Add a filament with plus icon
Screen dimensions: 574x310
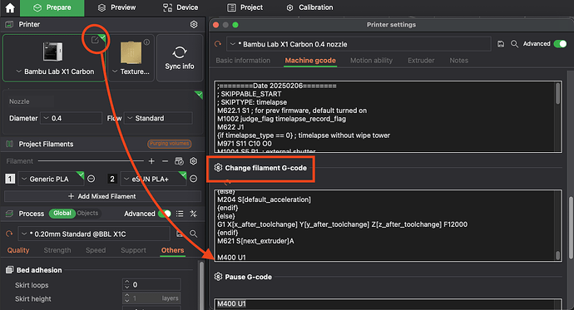pyautogui.click(x=151, y=161)
